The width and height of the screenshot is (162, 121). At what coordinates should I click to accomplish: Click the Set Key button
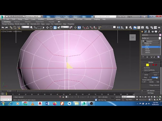[x=118, y=100]
